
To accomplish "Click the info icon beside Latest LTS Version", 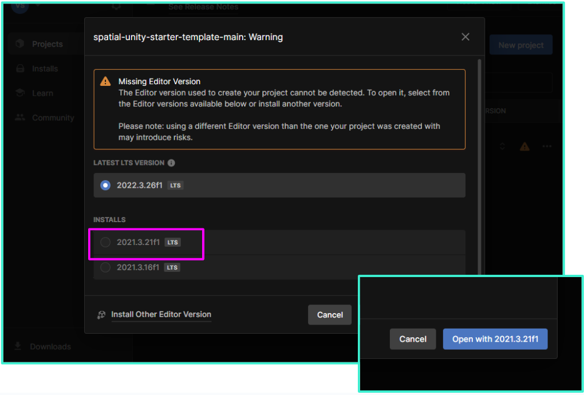I will [x=171, y=163].
